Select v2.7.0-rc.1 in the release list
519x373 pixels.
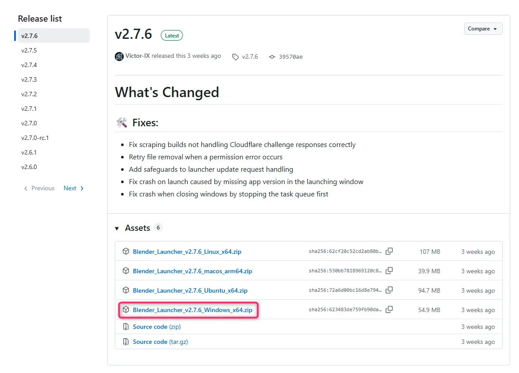point(35,138)
